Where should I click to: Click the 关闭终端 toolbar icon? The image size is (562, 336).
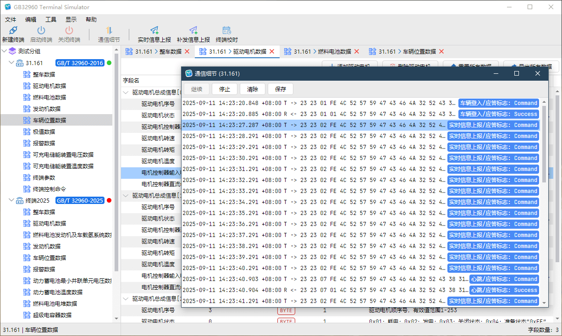point(69,31)
